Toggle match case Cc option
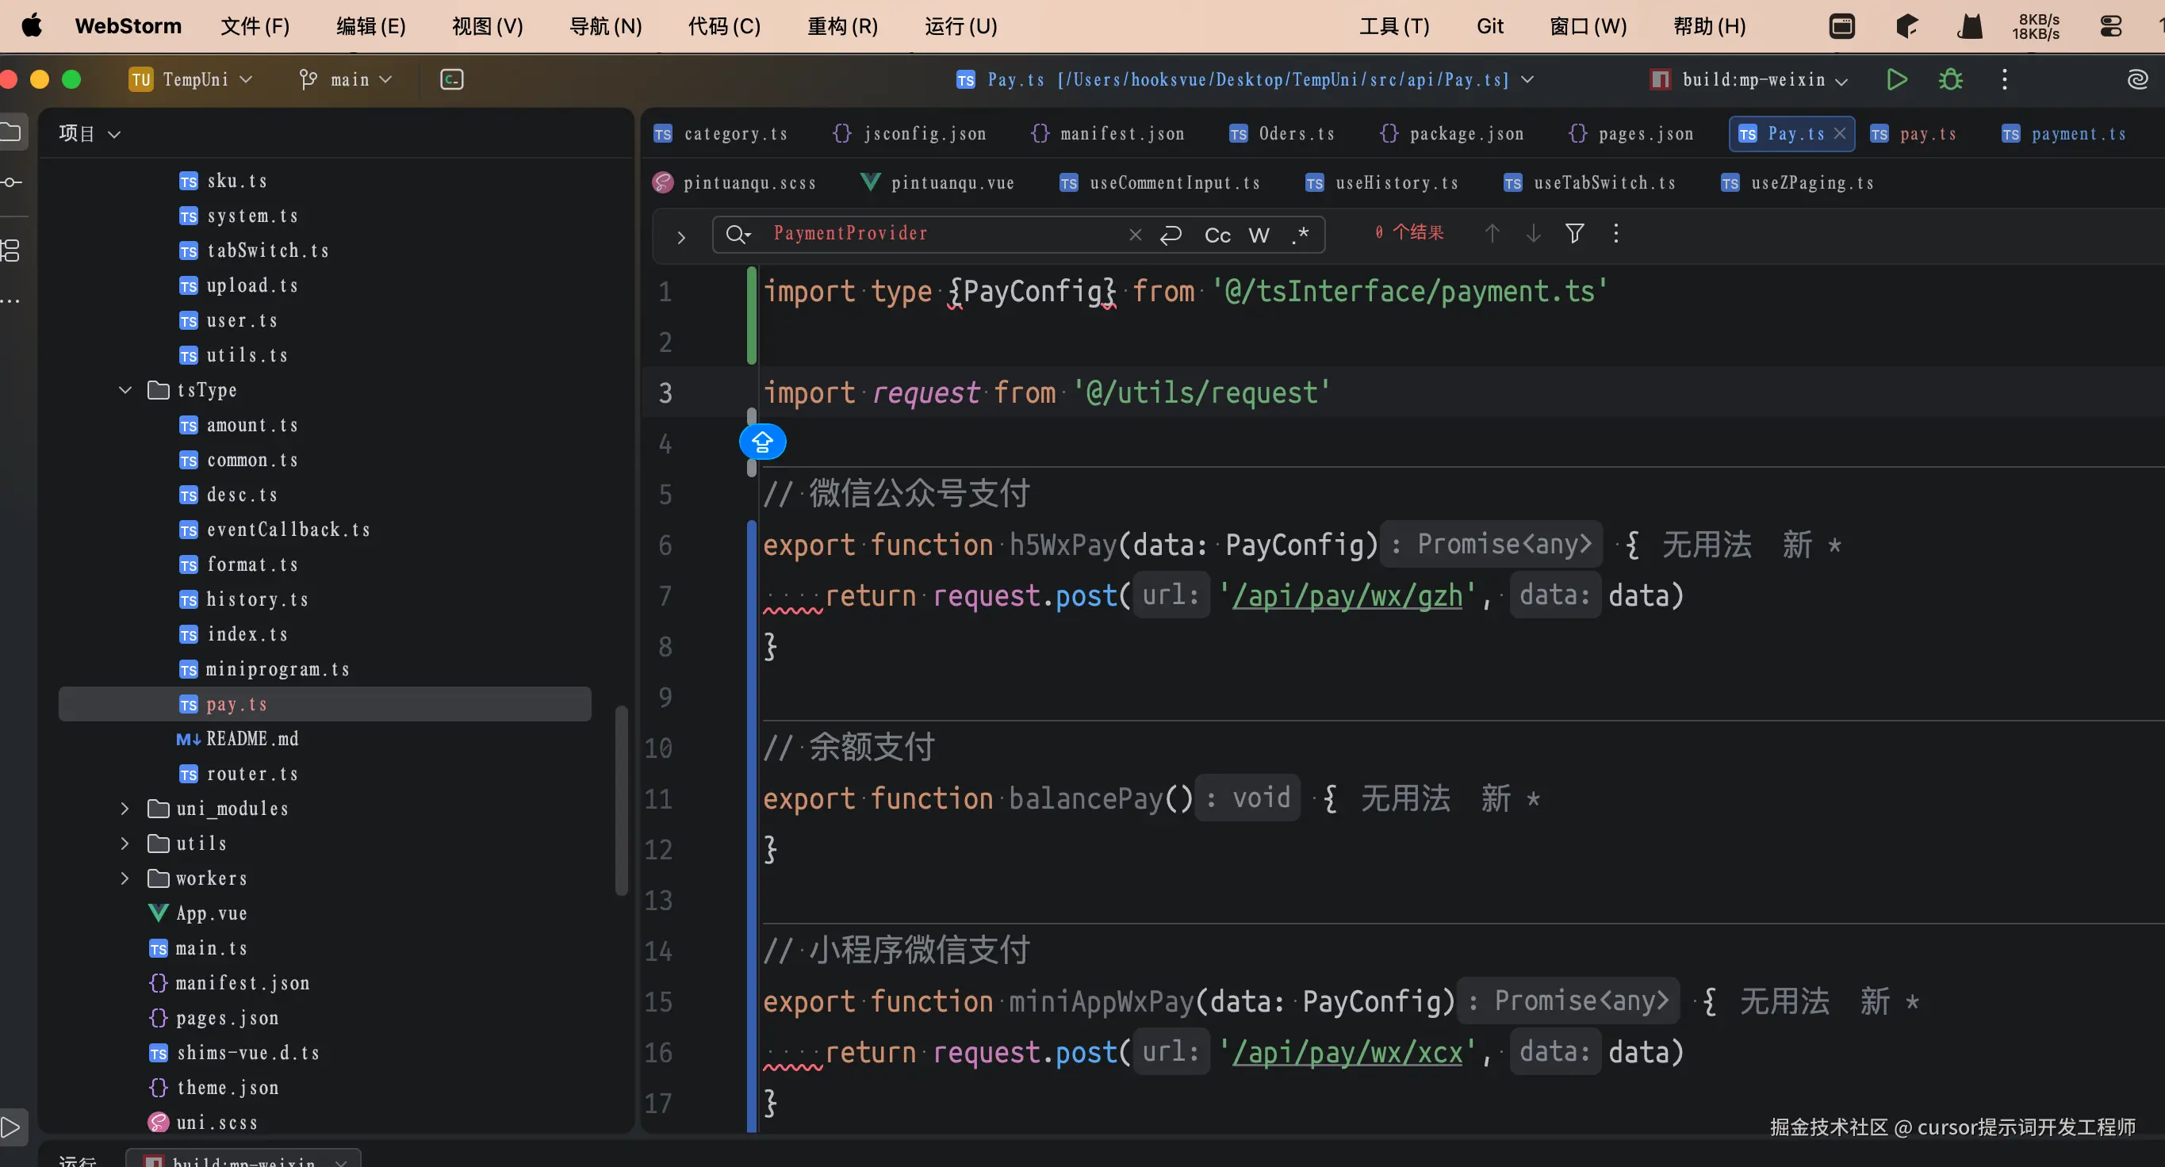Screen dimensions: 2165x1167 click(x=1217, y=235)
